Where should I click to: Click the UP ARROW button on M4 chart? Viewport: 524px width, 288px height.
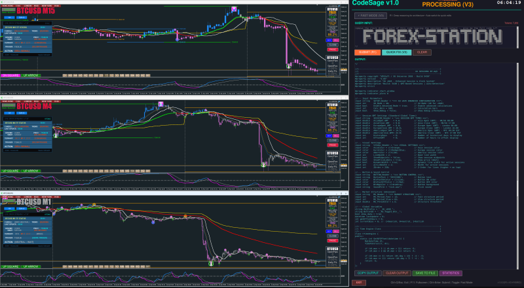coord(31,171)
